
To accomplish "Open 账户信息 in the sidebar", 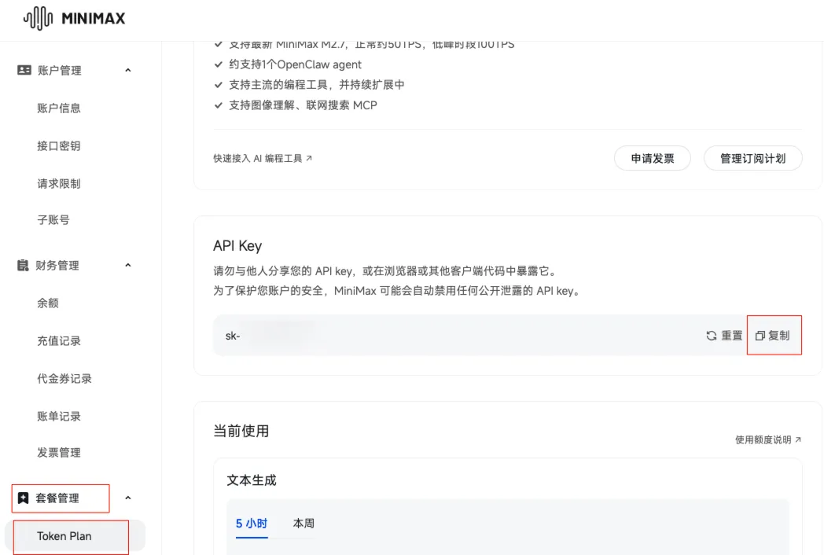I will pos(59,108).
